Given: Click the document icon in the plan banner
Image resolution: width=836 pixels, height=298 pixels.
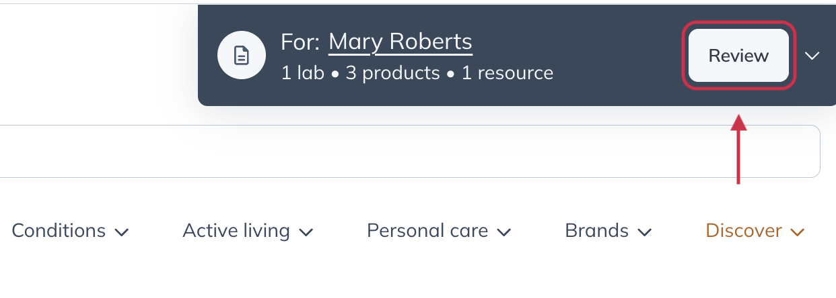Looking at the screenshot, I should pyautogui.click(x=242, y=56).
